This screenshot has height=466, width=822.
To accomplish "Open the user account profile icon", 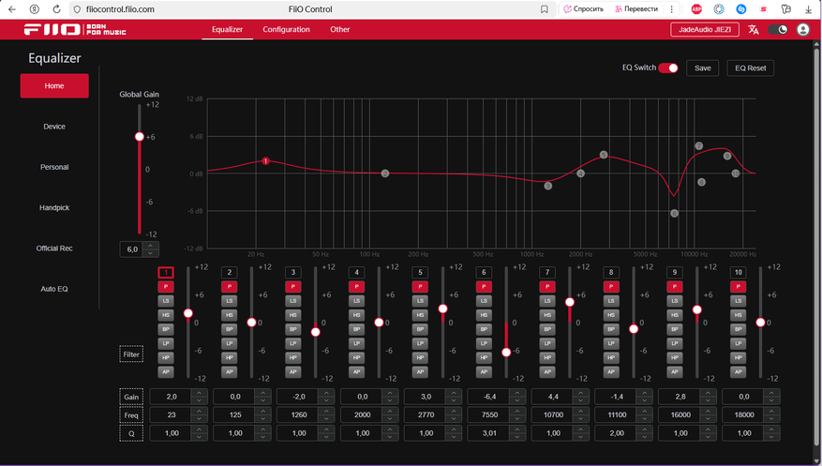I will pyautogui.click(x=803, y=29).
